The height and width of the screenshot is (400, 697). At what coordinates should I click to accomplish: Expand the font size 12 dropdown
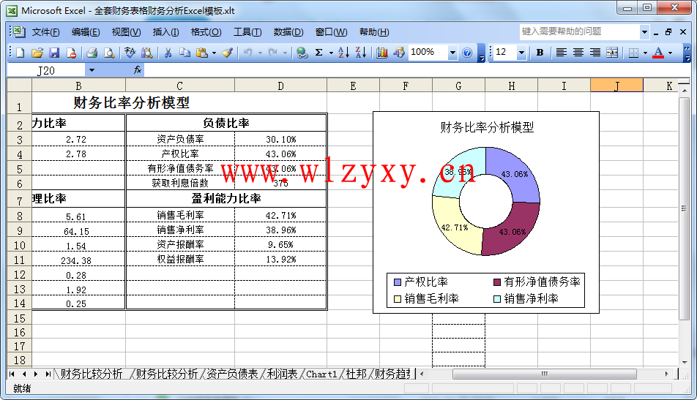[x=521, y=53]
